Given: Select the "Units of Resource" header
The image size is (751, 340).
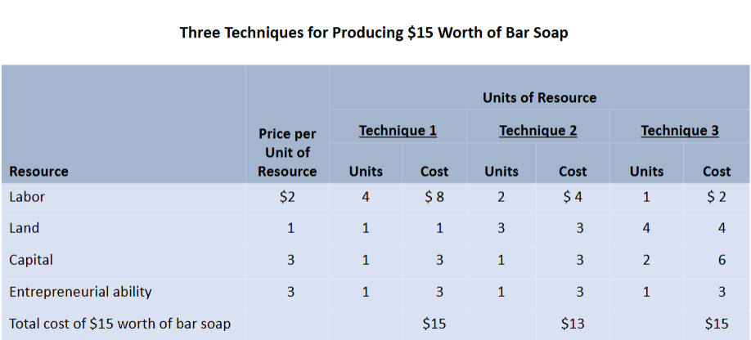Looking at the screenshot, I should coord(539,98).
